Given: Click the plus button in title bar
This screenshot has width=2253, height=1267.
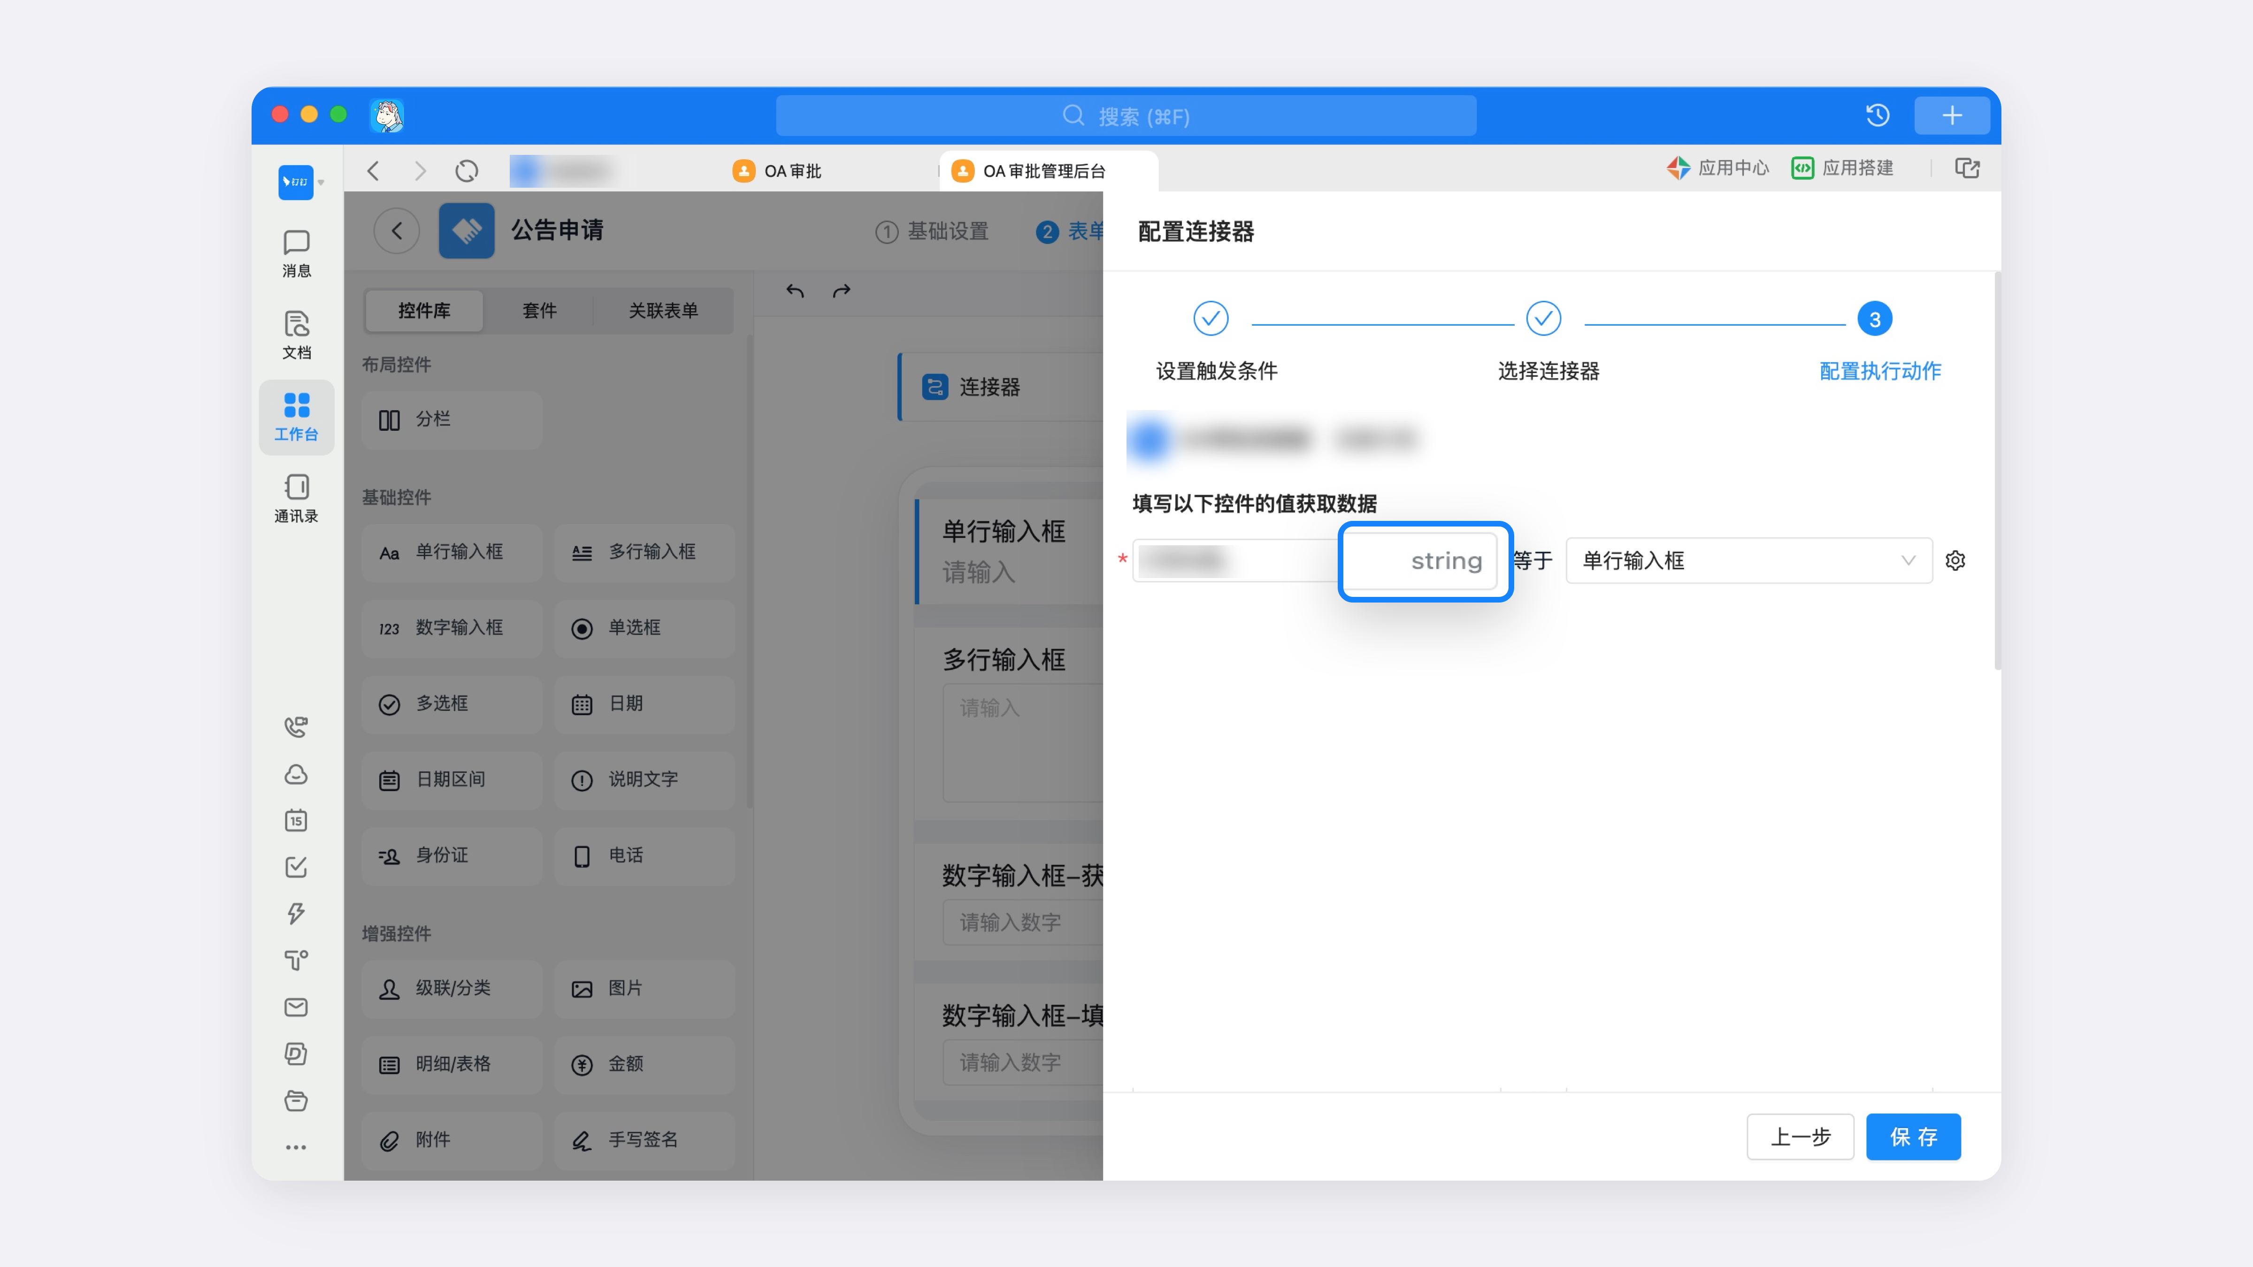Looking at the screenshot, I should click(1951, 115).
